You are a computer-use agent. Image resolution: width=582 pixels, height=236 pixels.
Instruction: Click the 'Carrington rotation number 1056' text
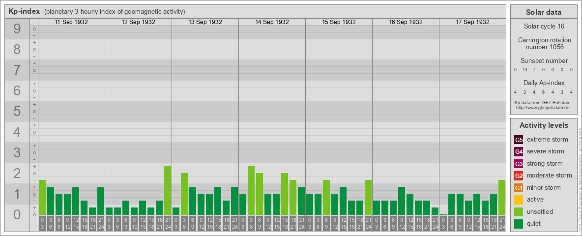545,43
